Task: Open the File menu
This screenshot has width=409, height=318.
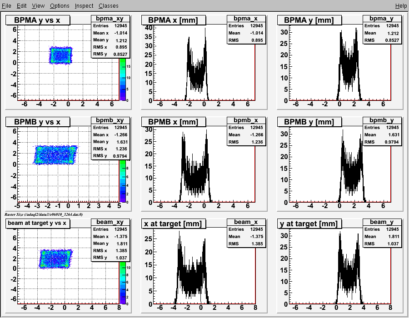Action: (6, 6)
